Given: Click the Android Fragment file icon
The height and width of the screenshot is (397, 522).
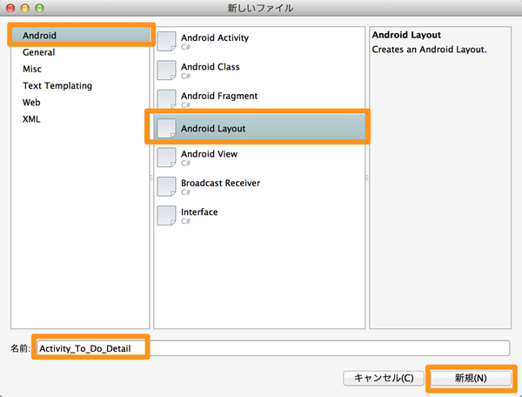Looking at the screenshot, I should (x=166, y=99).
